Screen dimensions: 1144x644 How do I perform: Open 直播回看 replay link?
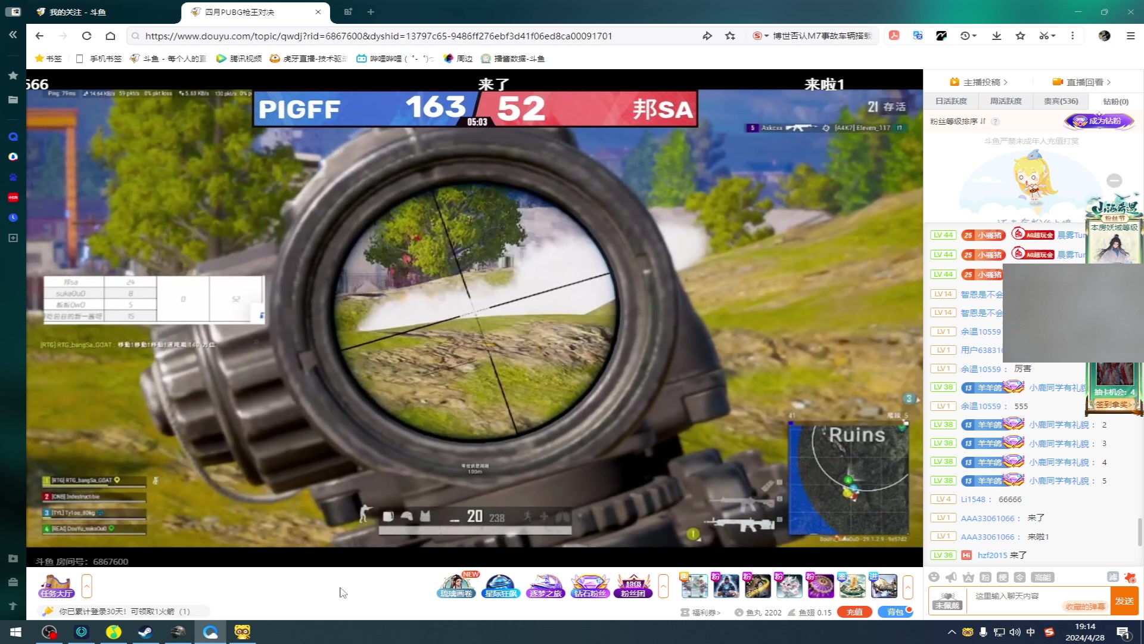1081,82
